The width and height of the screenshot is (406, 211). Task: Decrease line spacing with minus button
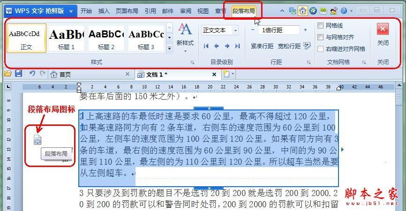253,30
